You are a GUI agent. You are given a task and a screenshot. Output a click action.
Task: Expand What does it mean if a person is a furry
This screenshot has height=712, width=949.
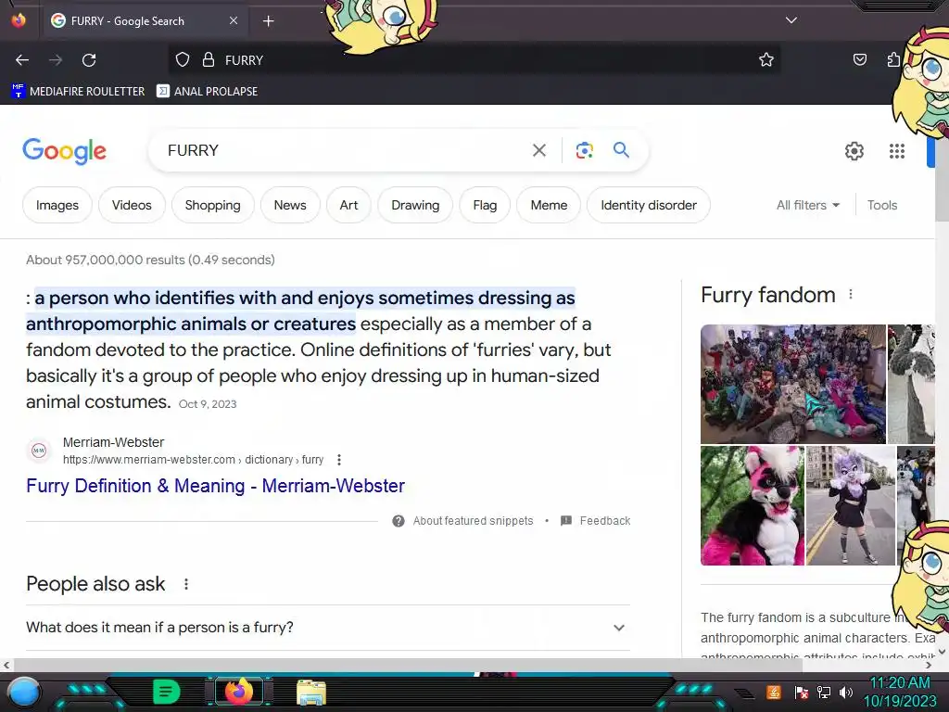pos(328,628)
